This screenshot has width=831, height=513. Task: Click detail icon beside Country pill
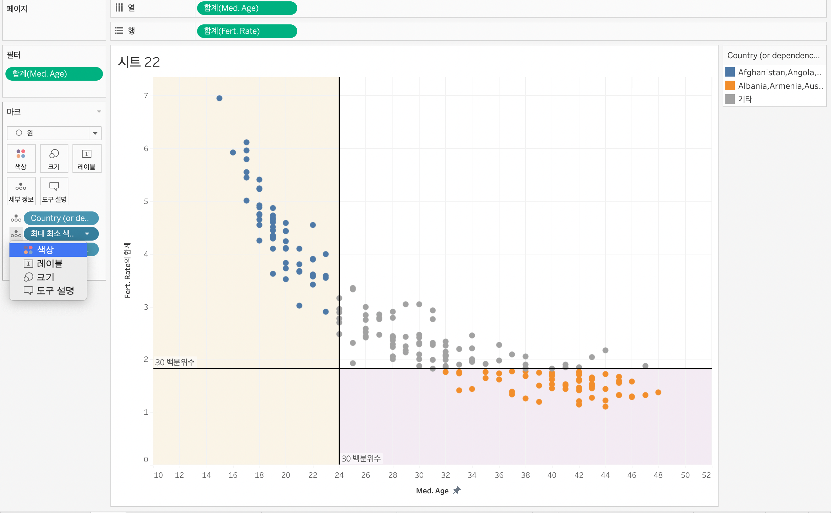[x=16, y=218]
